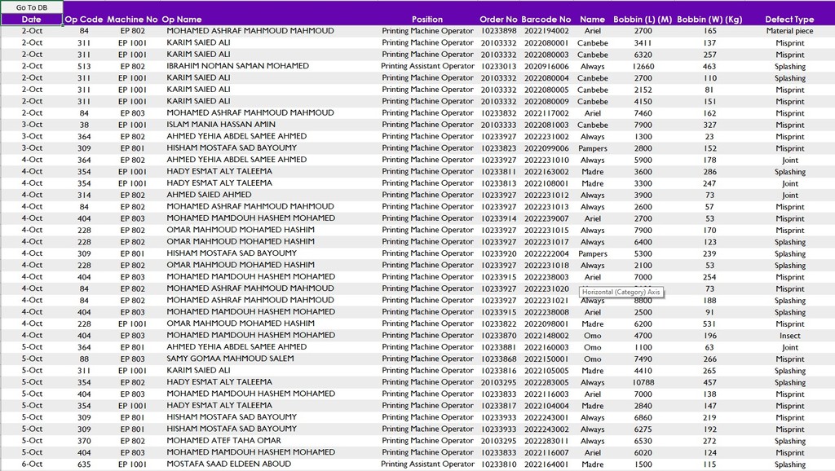
Task: Select order number 10233817
Action: point(498,406)
